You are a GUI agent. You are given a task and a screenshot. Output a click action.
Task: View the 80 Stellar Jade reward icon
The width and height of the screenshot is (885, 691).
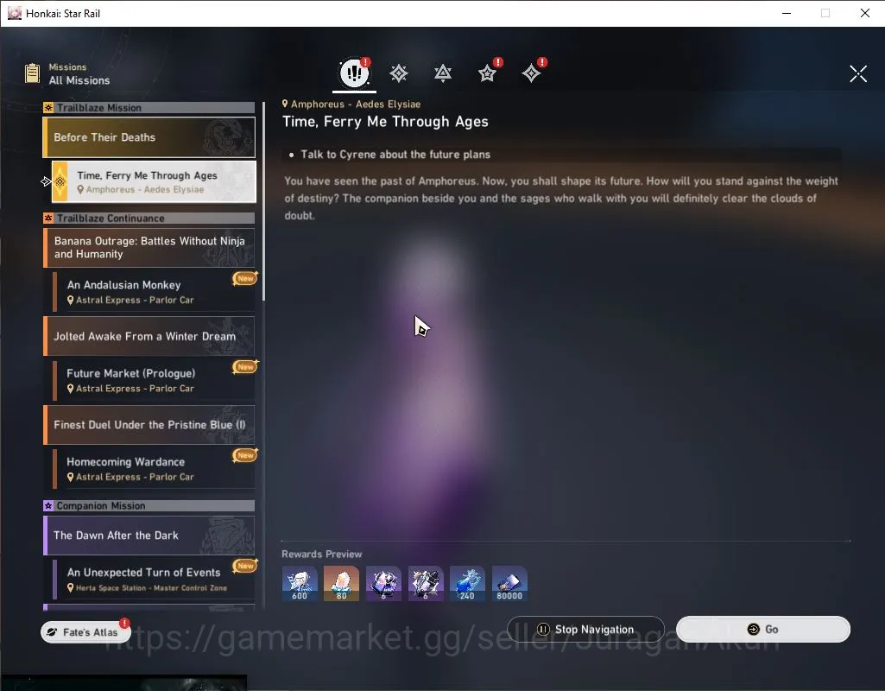[341, 584]
